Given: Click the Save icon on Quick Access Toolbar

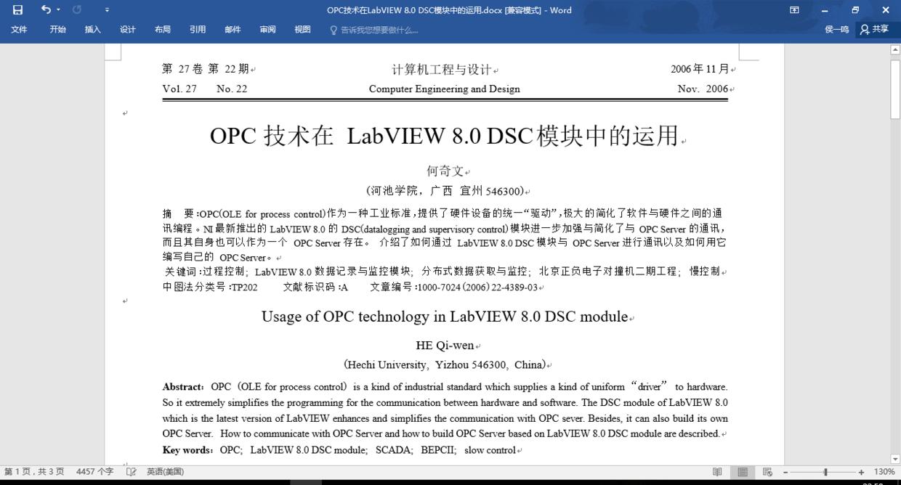Looking at the screenshot, I should click(17, 10).
